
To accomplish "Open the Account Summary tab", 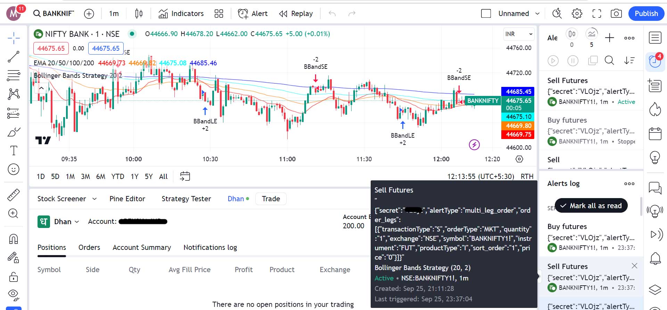I will 142,247.
